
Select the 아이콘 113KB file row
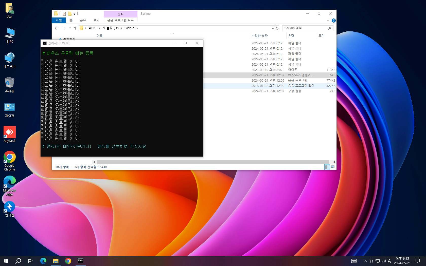pos(270,70)
